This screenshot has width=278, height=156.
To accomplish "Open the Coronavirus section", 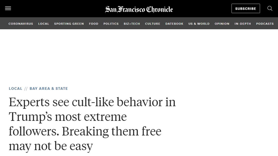I will click(21, 24).
